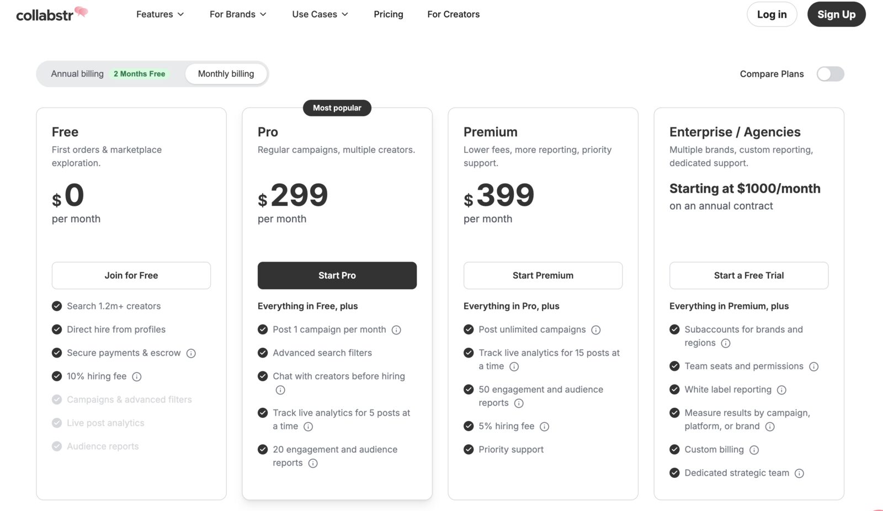Open For Creators page
The width and height of the screenshot is (883, 511).
(454, 14)
